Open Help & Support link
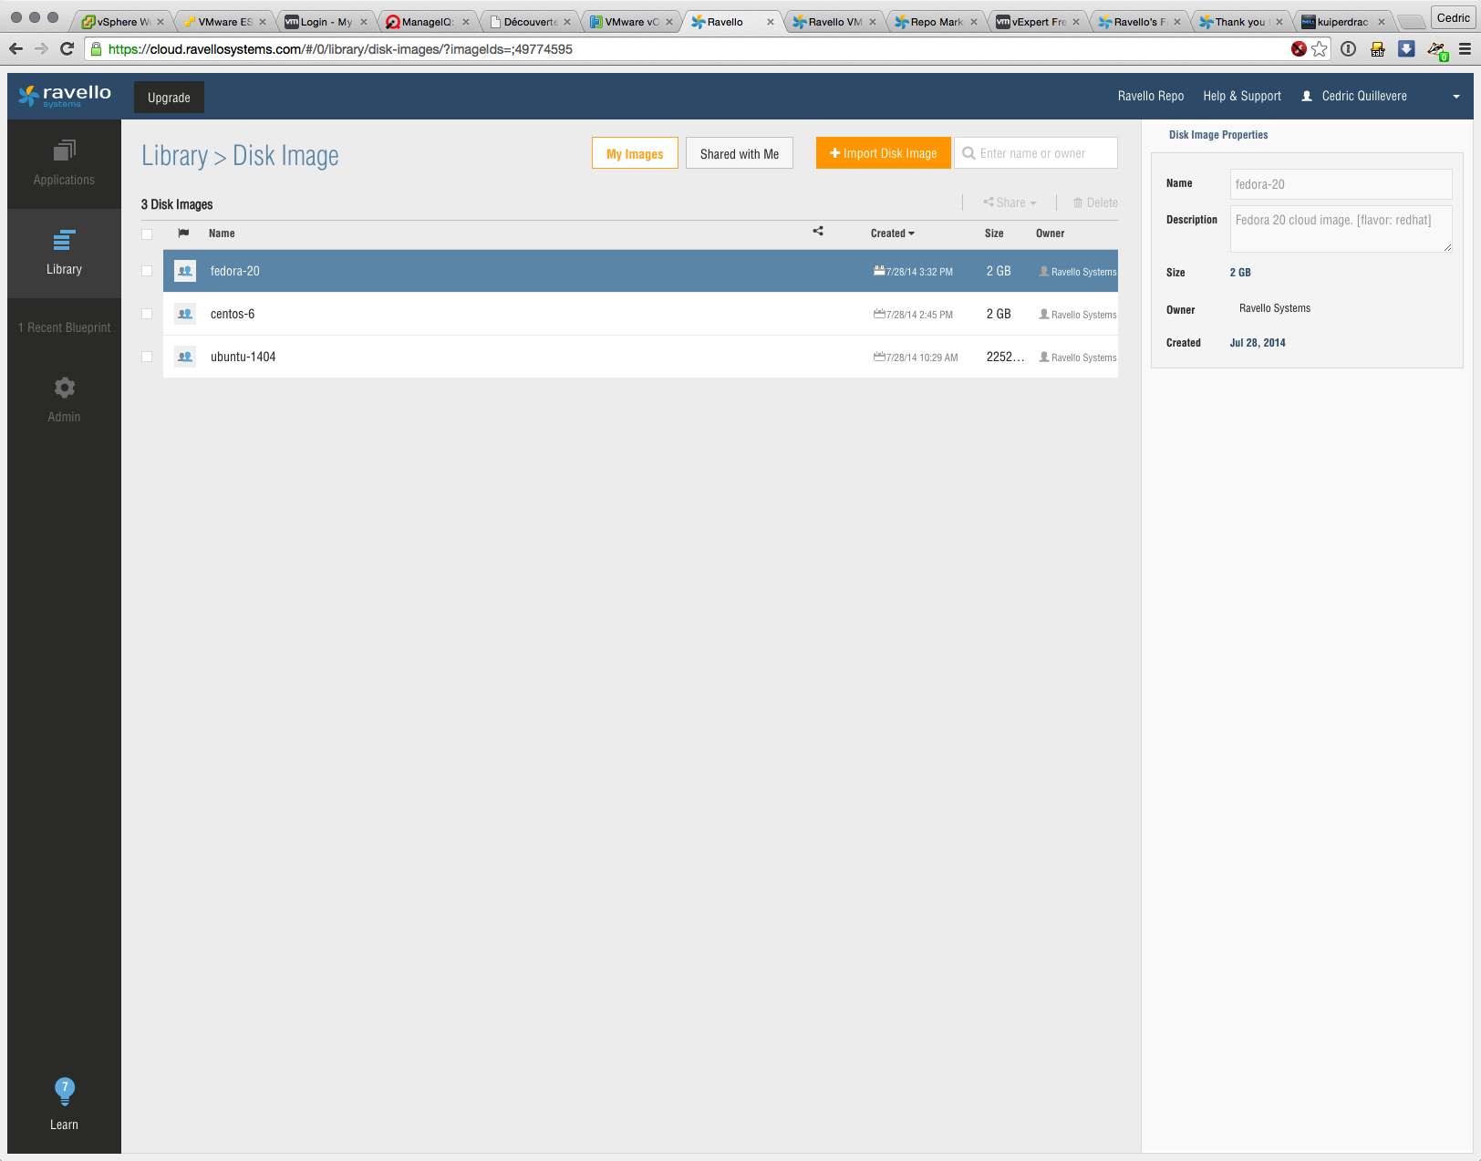The image size is (1481, 1161). click(x=1241, y=97)
